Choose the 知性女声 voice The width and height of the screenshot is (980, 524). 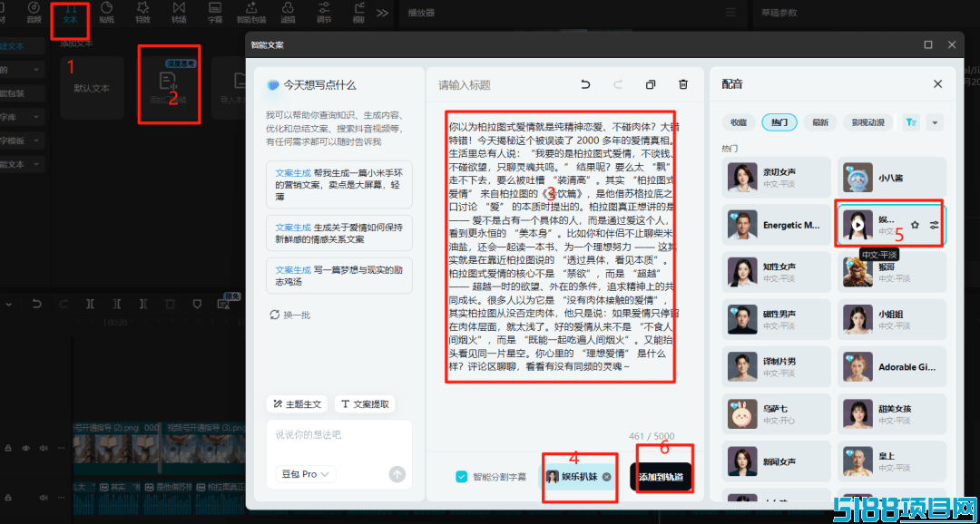tap(776, 272)
